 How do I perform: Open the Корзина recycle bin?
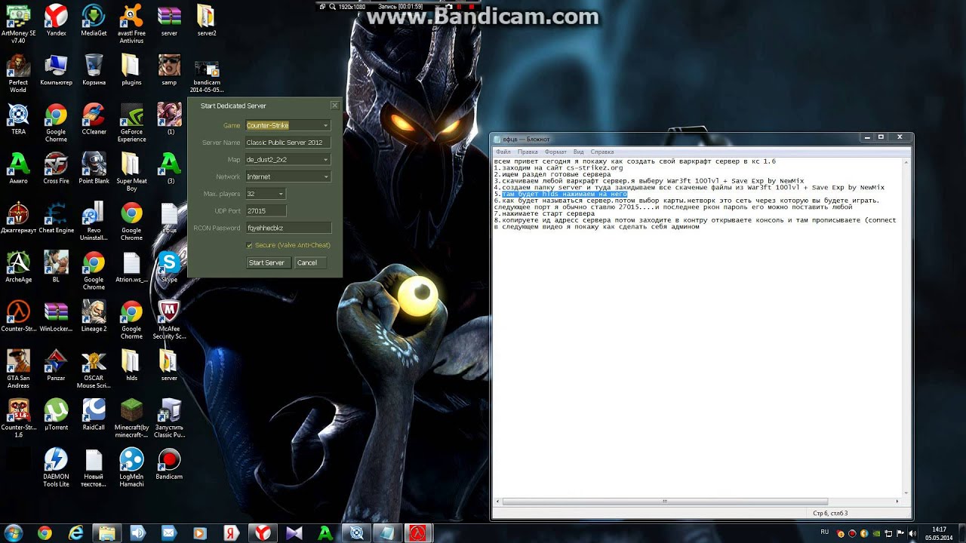click(94, 70)
